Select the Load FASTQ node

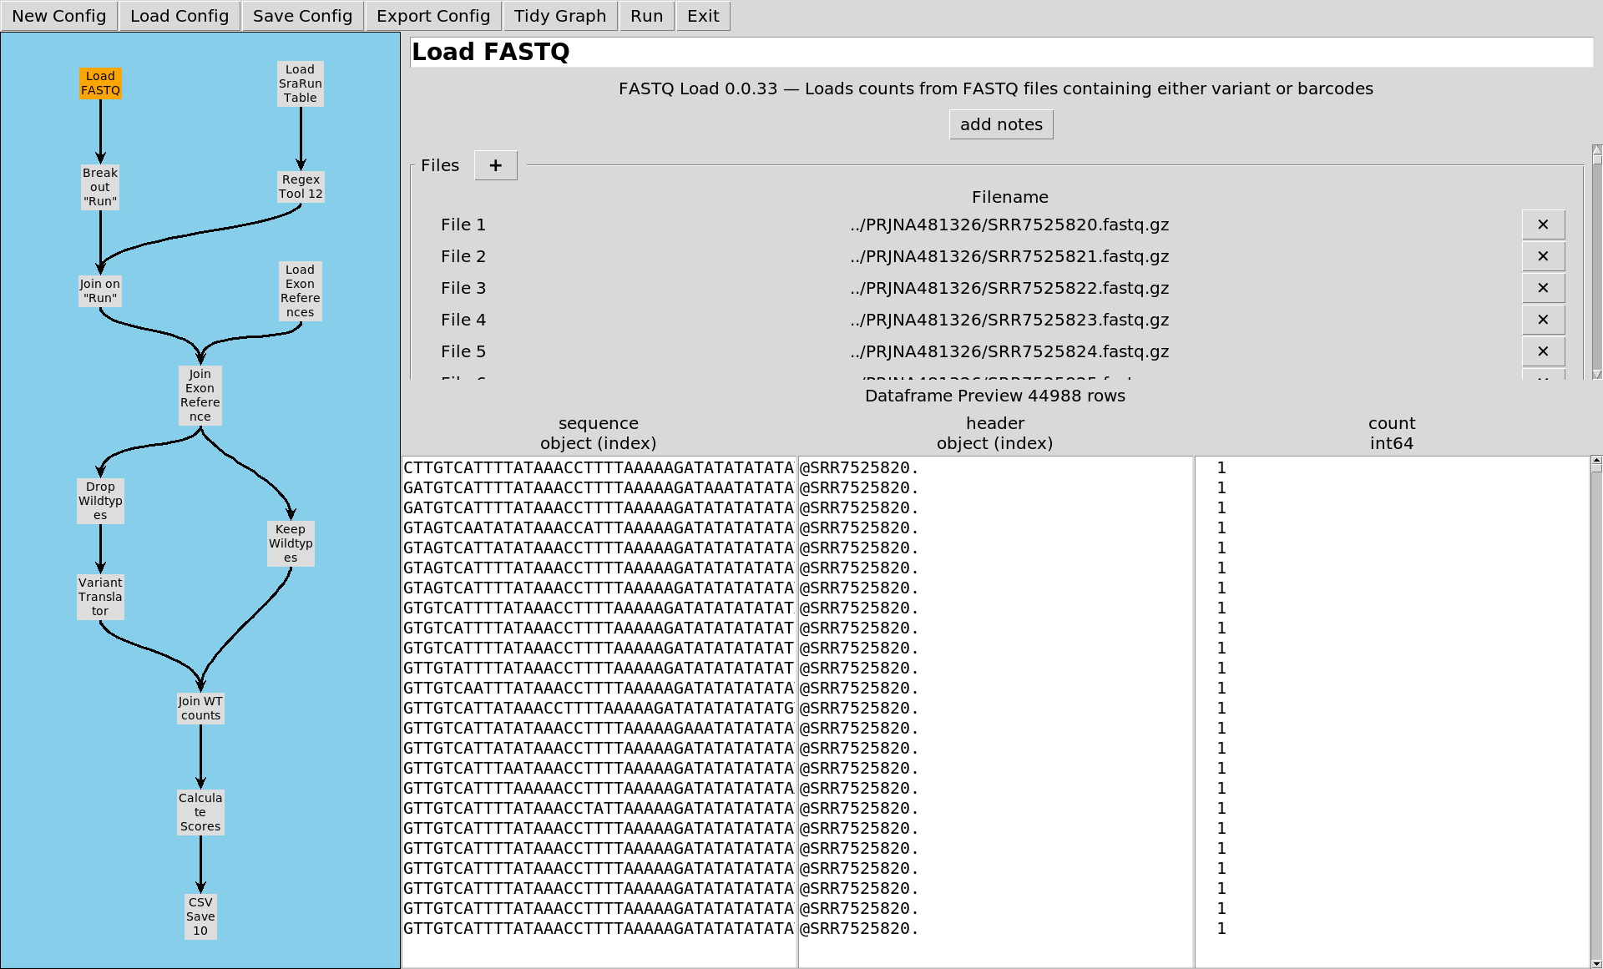pyautogui.click(x=100, y=83)
